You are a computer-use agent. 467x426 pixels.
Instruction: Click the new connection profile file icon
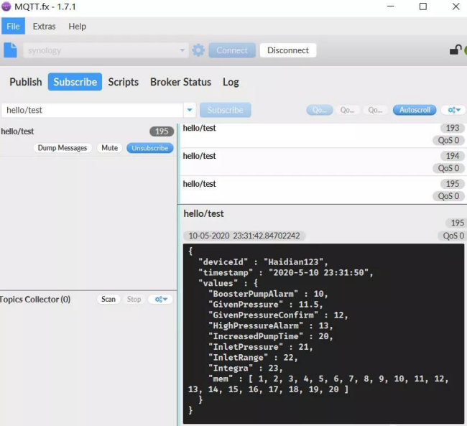click(x=10, y=50)
